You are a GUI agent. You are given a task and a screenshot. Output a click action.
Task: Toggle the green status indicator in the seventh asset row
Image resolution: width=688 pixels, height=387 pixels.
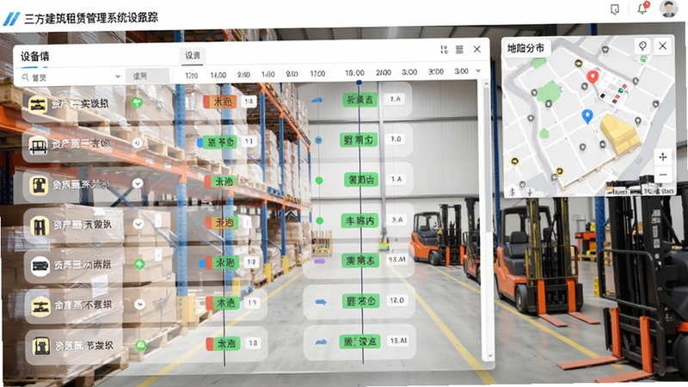[x=141, y=346]
